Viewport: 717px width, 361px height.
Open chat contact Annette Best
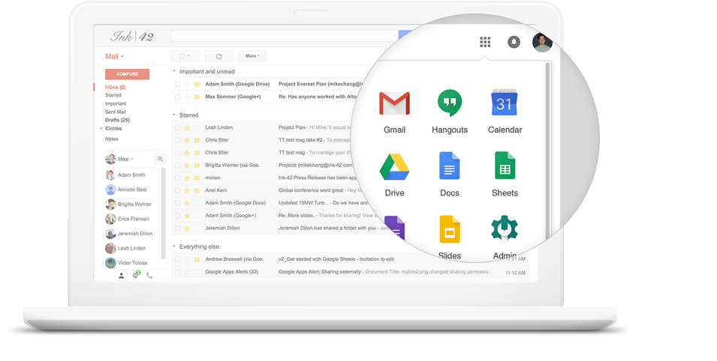131,189
